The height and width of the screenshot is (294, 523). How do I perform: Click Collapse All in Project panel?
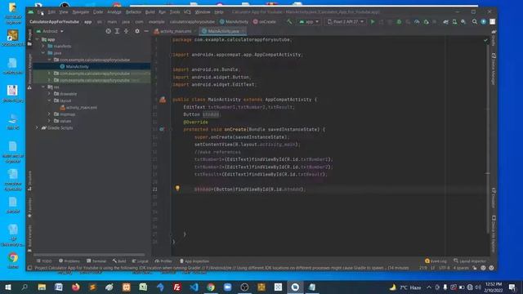[126, 31]
